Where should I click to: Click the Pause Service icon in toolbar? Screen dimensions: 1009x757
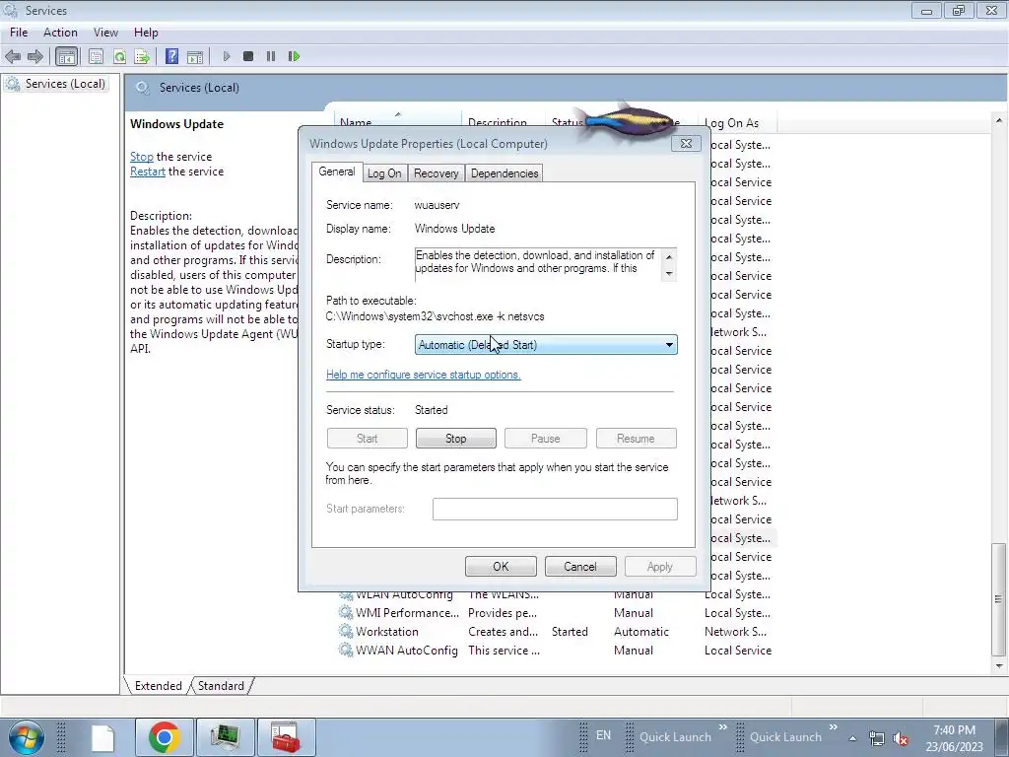[x=271, y=56]
